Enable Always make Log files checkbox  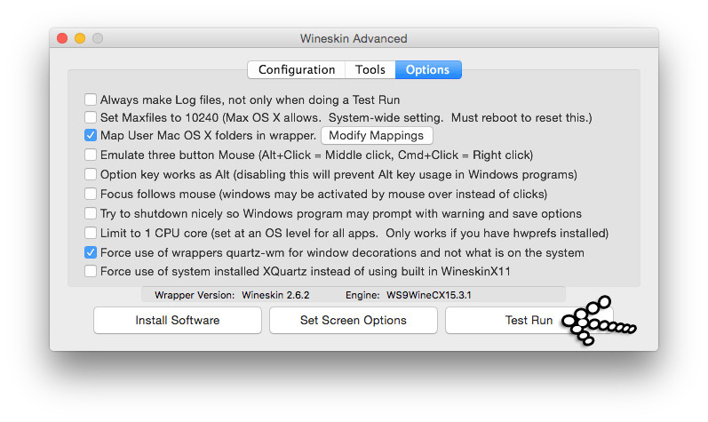coord(91,100)
